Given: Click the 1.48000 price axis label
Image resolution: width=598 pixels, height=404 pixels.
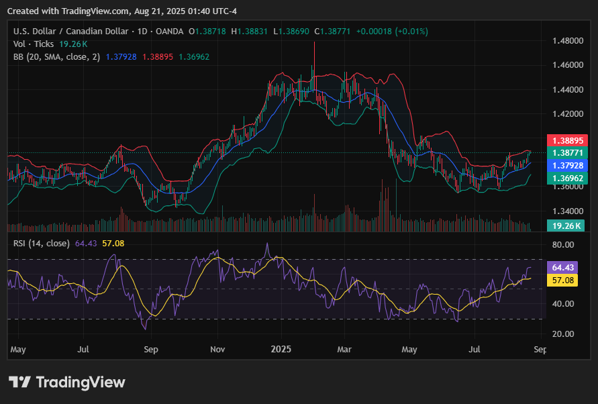Looking at the screenshot, I should pos(568,41).
